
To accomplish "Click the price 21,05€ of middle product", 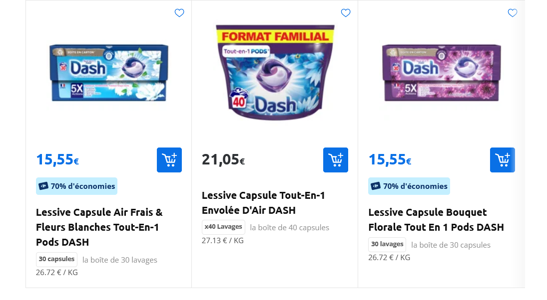I will 223,159.
